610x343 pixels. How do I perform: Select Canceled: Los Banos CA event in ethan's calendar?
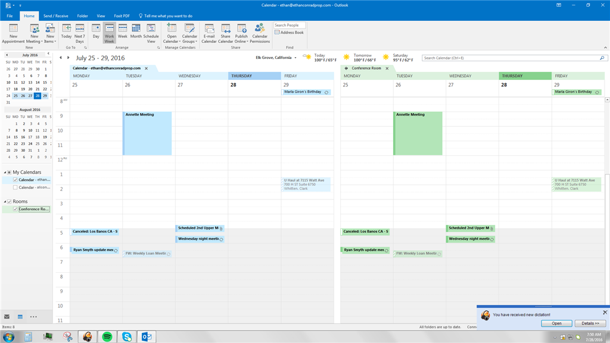pos(95,232)
